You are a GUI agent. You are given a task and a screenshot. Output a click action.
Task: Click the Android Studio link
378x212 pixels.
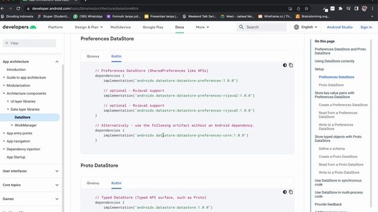(340, 27)
